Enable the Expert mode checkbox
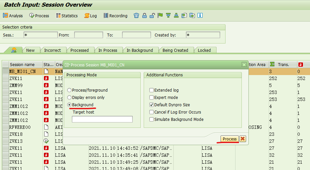This screenshot has width=310, height=170. (151, 98)
